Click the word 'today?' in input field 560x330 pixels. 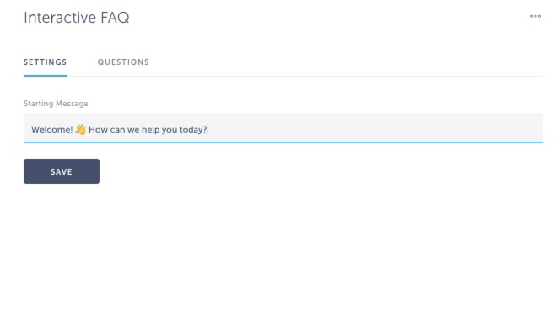[193, 129]
